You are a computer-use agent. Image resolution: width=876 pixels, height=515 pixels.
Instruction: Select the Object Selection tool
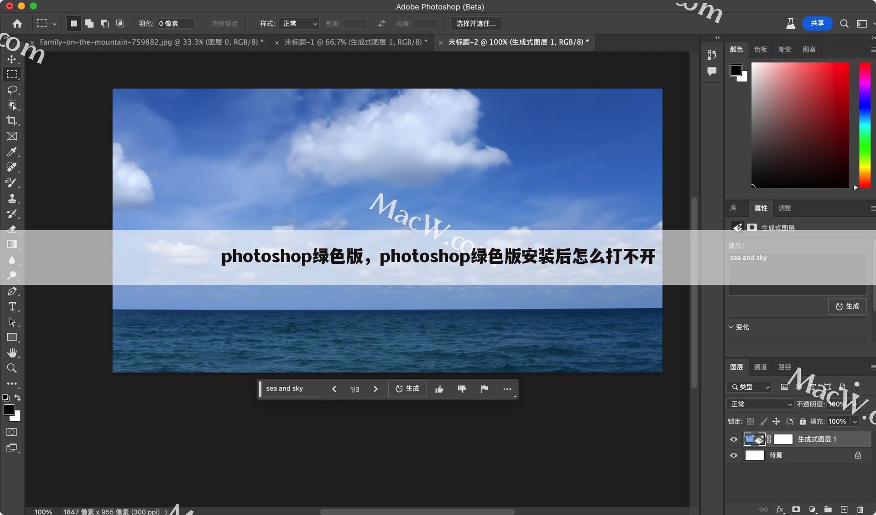pos(12,105)
